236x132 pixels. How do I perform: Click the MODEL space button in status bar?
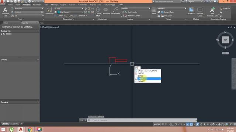pyautogui.click(x=157, y=124)
